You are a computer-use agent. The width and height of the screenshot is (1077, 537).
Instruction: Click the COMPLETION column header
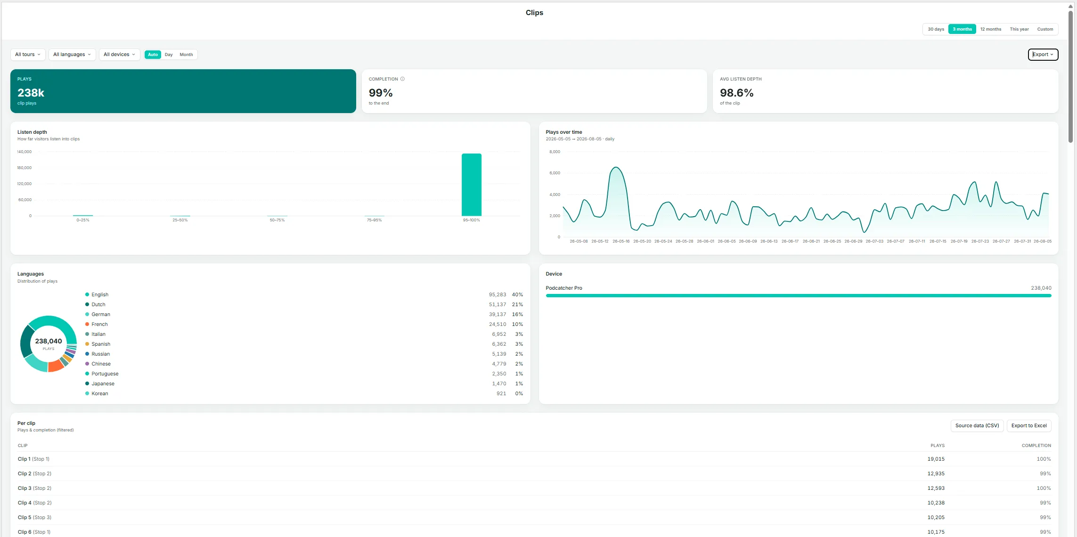(1036, 446)
